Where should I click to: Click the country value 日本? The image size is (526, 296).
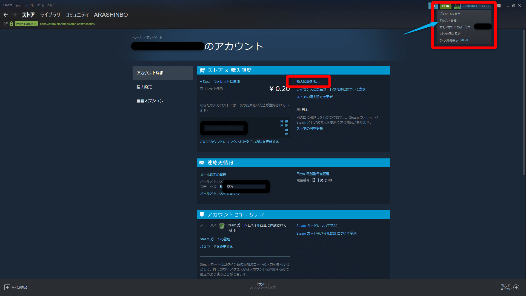click(x=305, y=110)
